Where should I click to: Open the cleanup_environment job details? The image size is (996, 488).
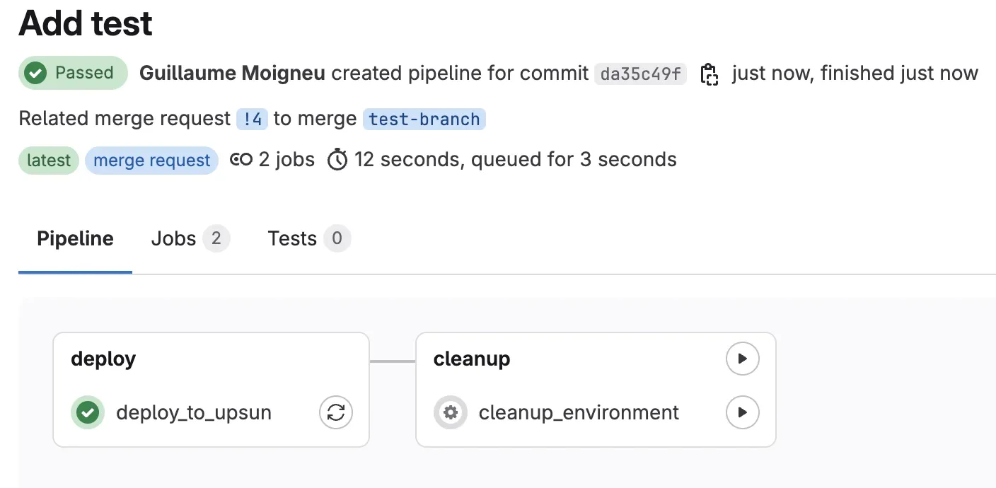pyautogui.click(x=579, y=412)
